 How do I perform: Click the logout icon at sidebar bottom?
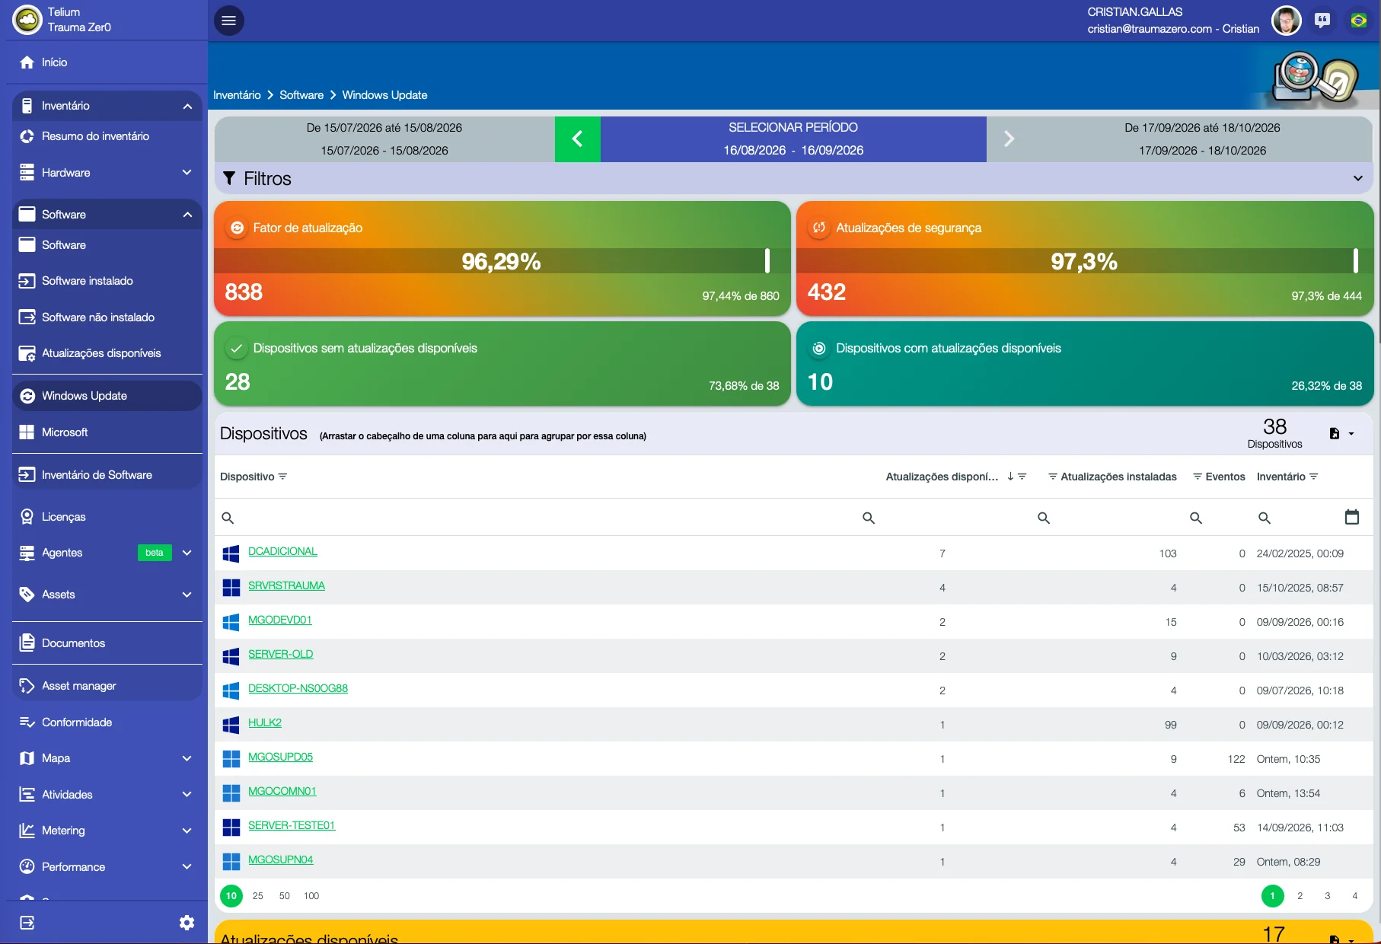click(x=27, y=923)
